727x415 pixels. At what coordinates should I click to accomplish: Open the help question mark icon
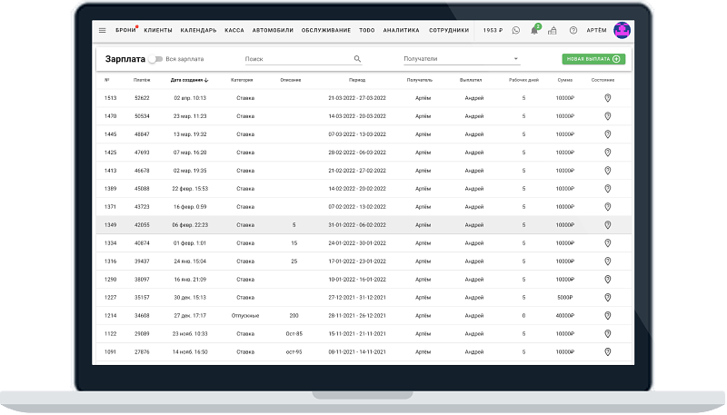(x=573, y=31)
